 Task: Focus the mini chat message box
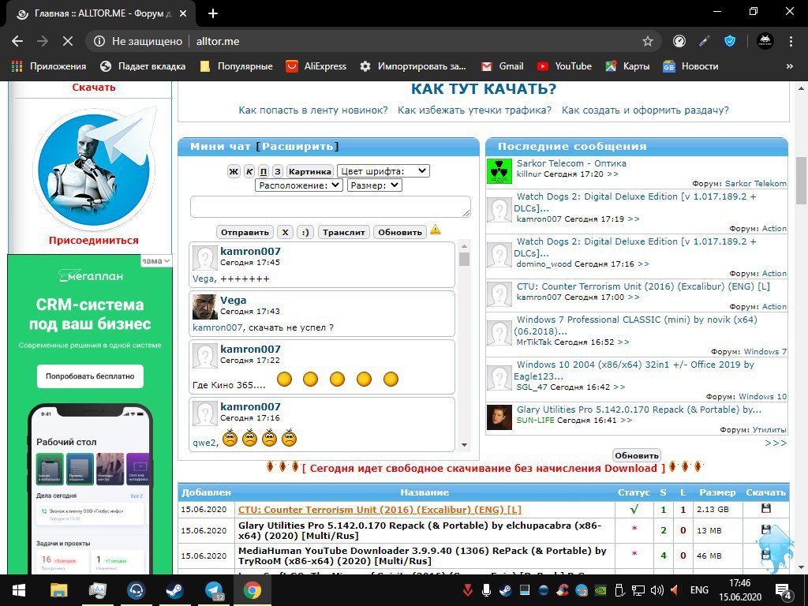(331, 207)
